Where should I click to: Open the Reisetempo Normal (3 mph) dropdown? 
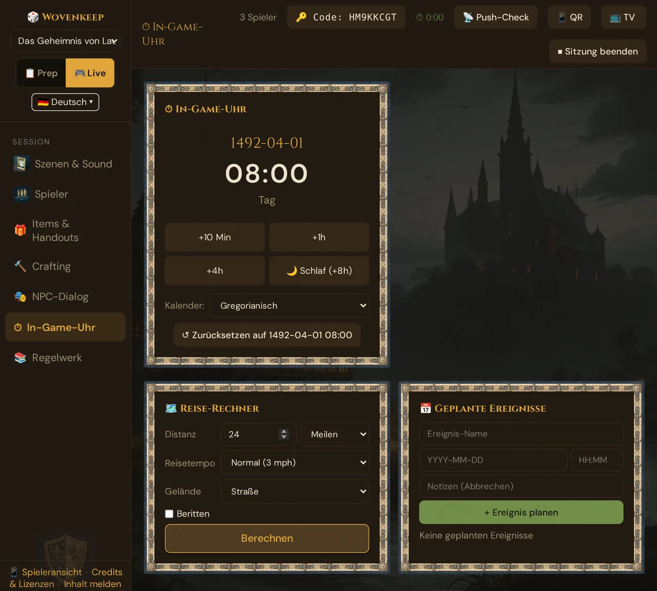pyautogui.click(x=295, y=463)
